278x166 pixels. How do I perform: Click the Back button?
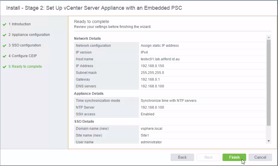coord(182,157)
